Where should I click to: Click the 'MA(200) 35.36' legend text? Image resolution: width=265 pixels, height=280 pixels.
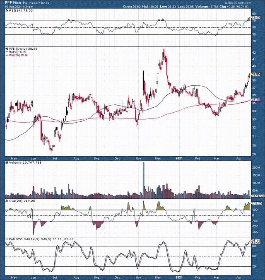[18, 56]
